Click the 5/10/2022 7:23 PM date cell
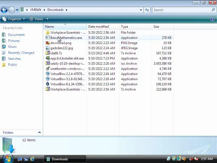 tap(101, 58)
